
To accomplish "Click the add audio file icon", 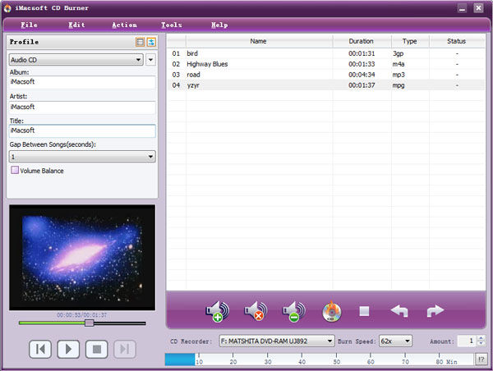I will (x=214, y=311).
